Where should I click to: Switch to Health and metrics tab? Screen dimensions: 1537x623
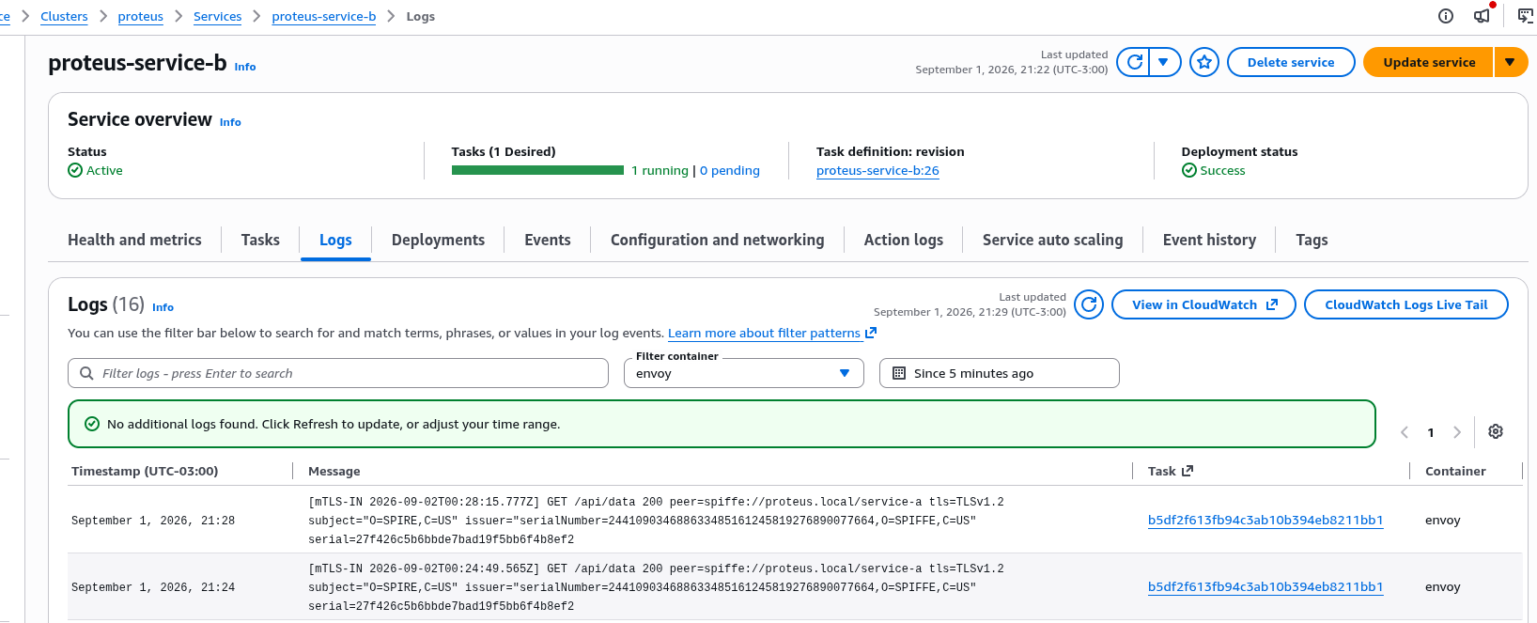click(134, 240)
